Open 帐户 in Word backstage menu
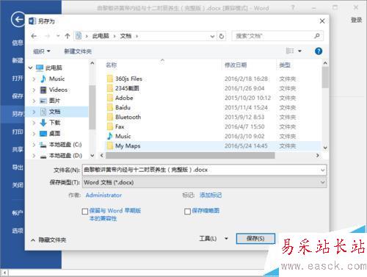Screen dimensions: 367x277 [x=18, y=213]
